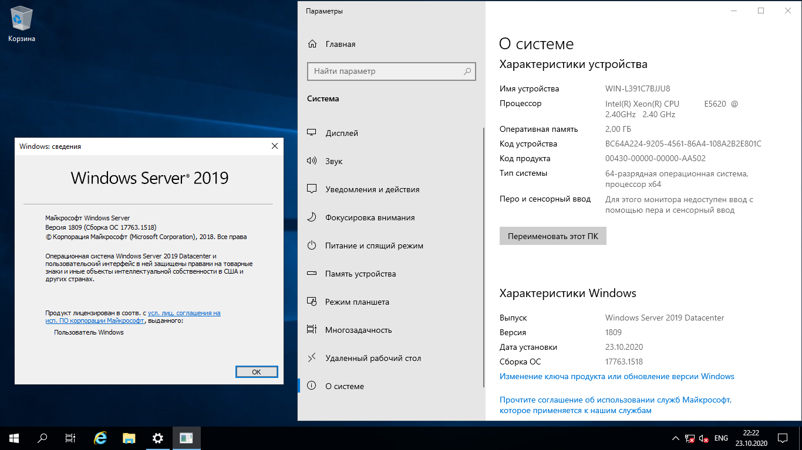Click the Уведомления и действия icon
This screenshot has height=450, width=802.
[x=312, y=189]
